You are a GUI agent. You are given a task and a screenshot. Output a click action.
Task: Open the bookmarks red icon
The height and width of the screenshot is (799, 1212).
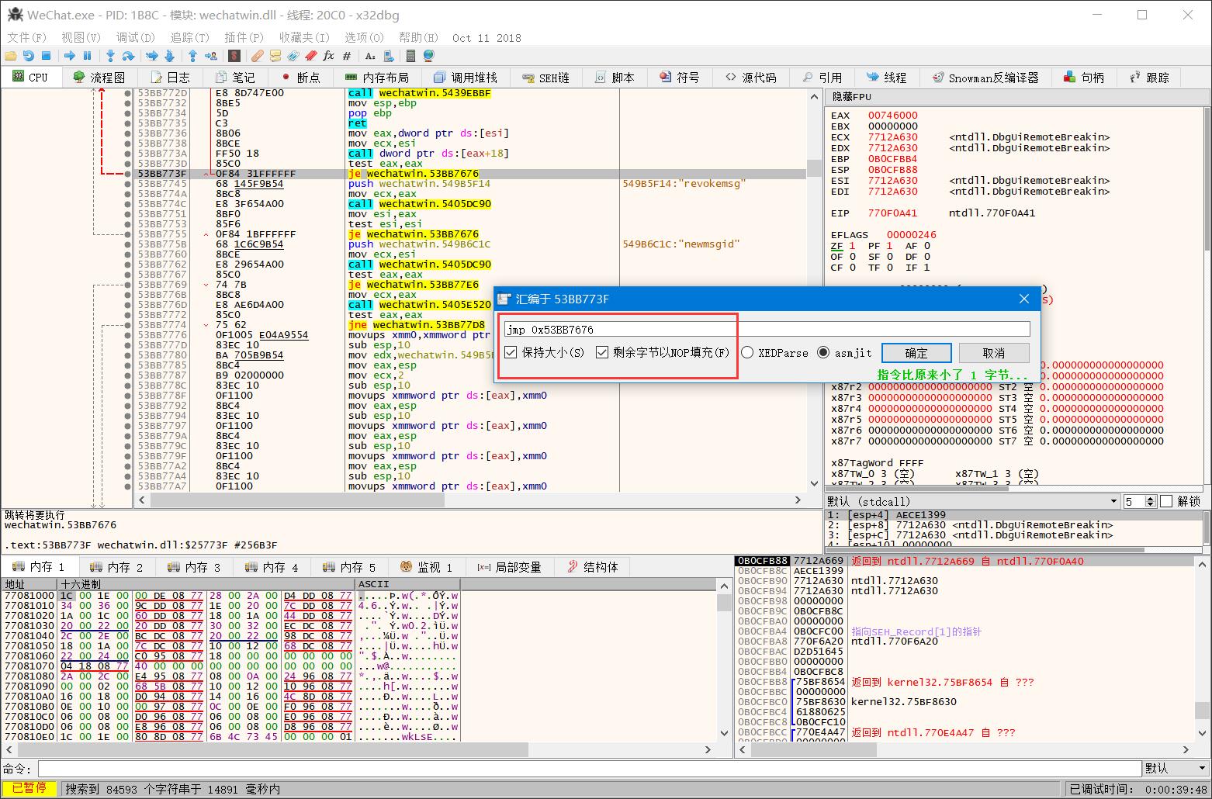click(x=310, y=56)
